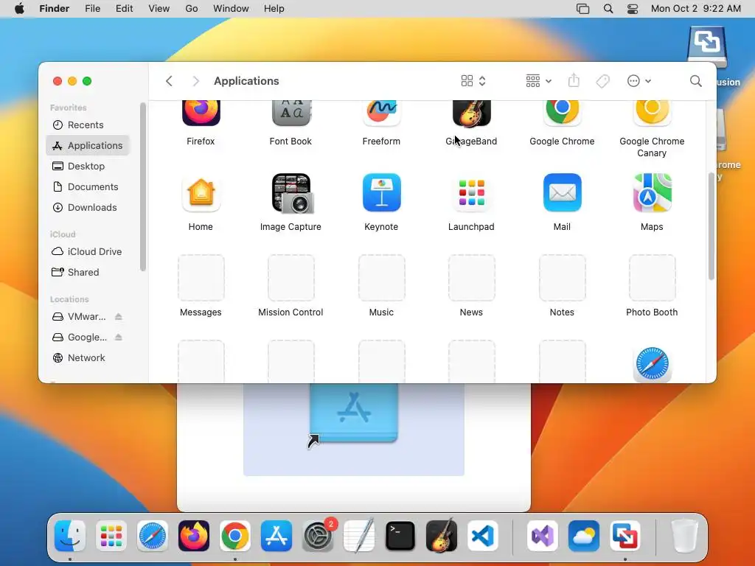Click the App Store alias in background window
The height and width of the screenshot is (566, 755).
coord(354,414)
